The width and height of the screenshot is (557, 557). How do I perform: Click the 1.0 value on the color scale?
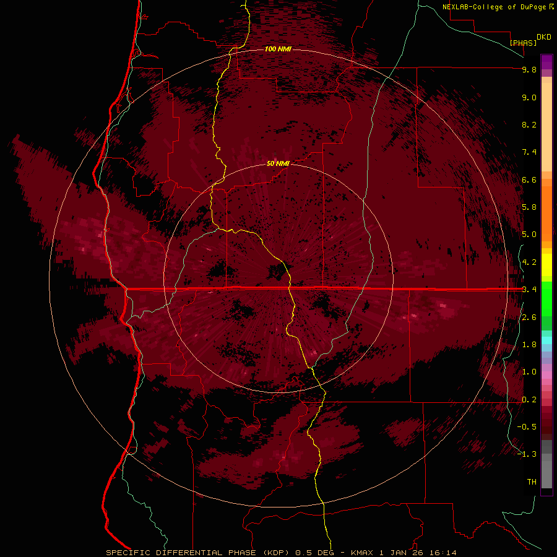click(x=529, y=372)
